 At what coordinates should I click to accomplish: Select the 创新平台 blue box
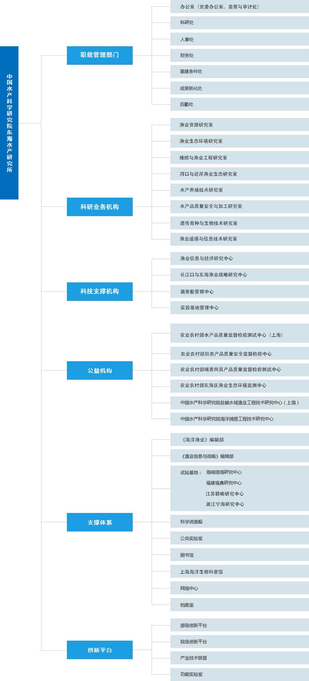point(100,650)
